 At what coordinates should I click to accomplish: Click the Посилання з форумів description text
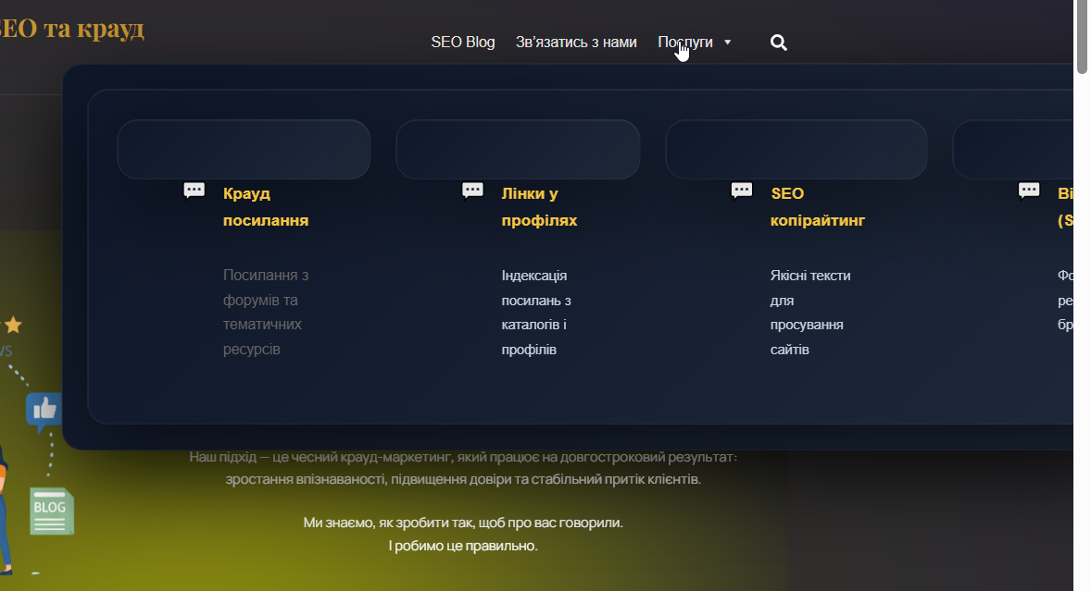pos(266,312)
